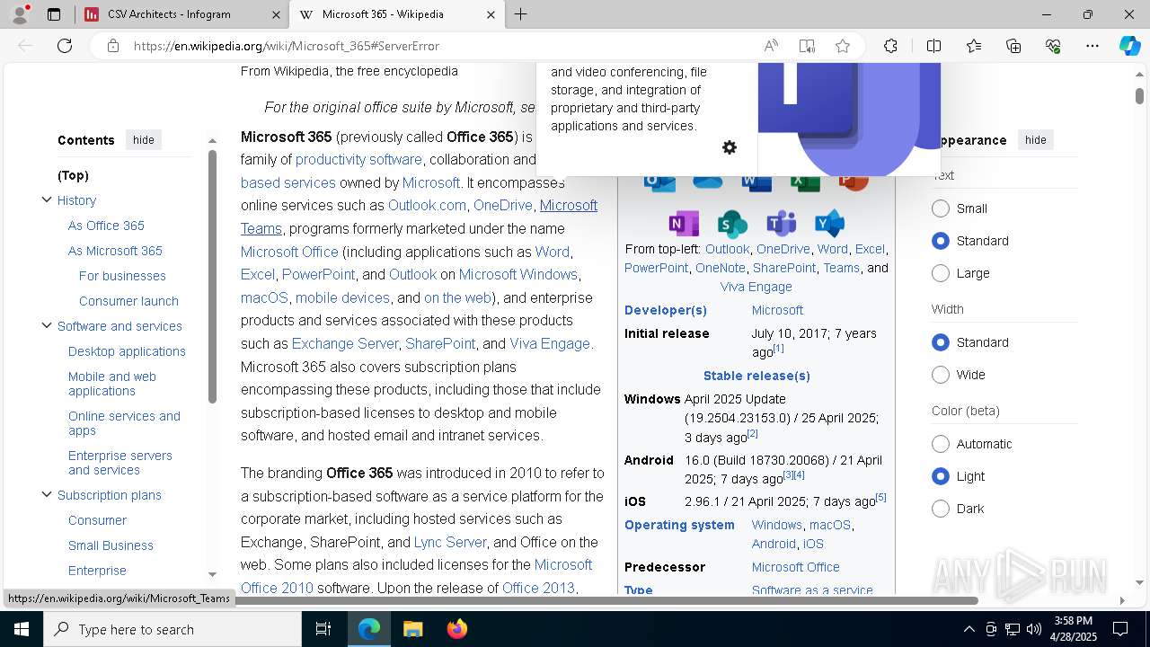Hide the Appearance panel

click(1036, 139)
